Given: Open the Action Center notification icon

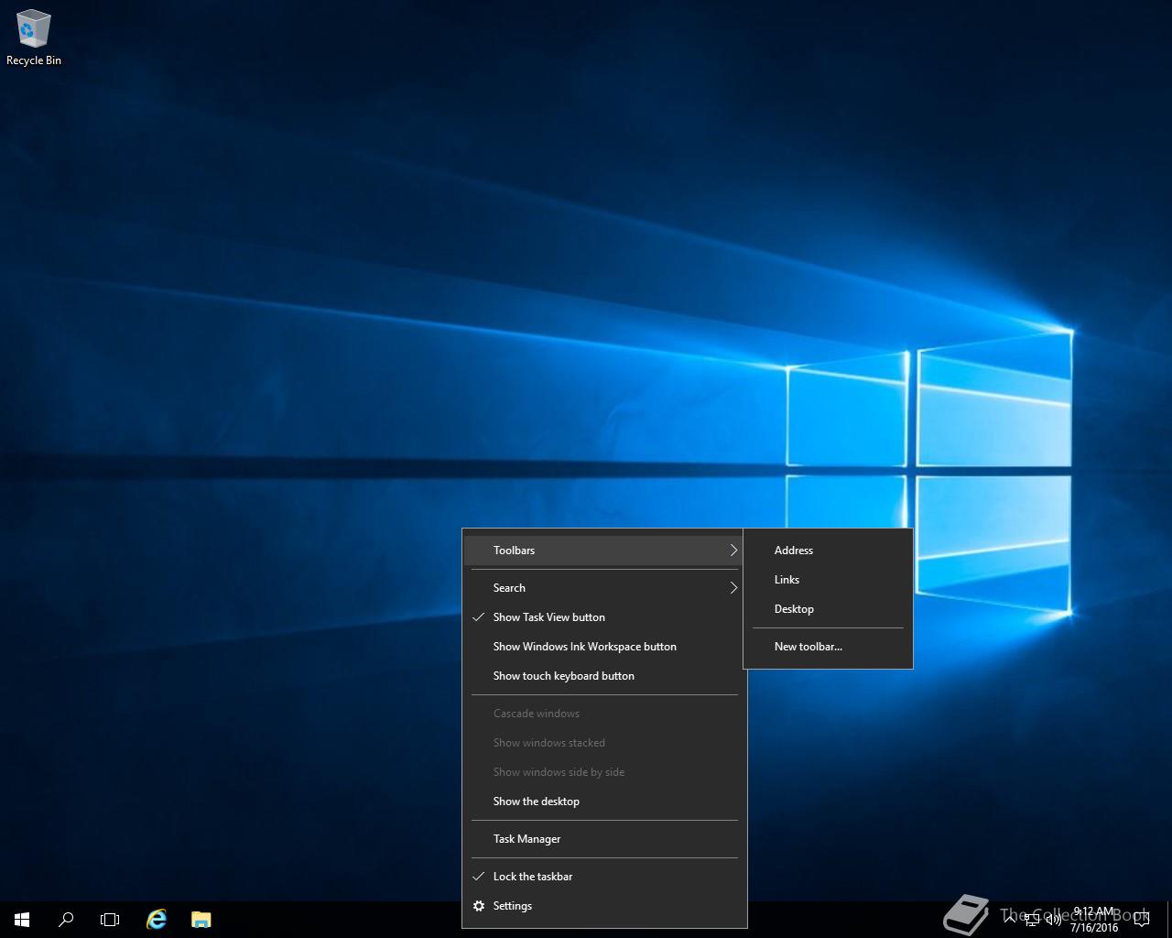Looking at the screenshot, I should pos(1142,919).
